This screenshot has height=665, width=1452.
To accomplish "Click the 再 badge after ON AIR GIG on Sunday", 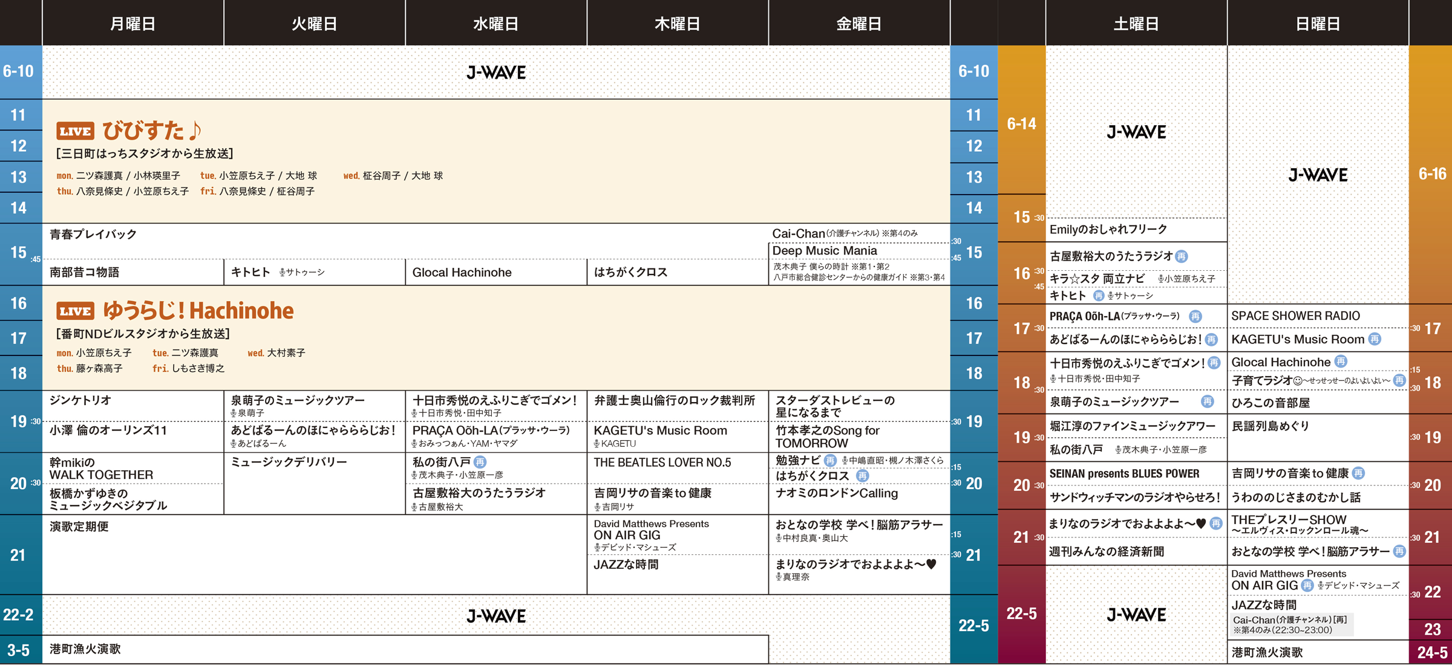I will [x=1307, y=585].
